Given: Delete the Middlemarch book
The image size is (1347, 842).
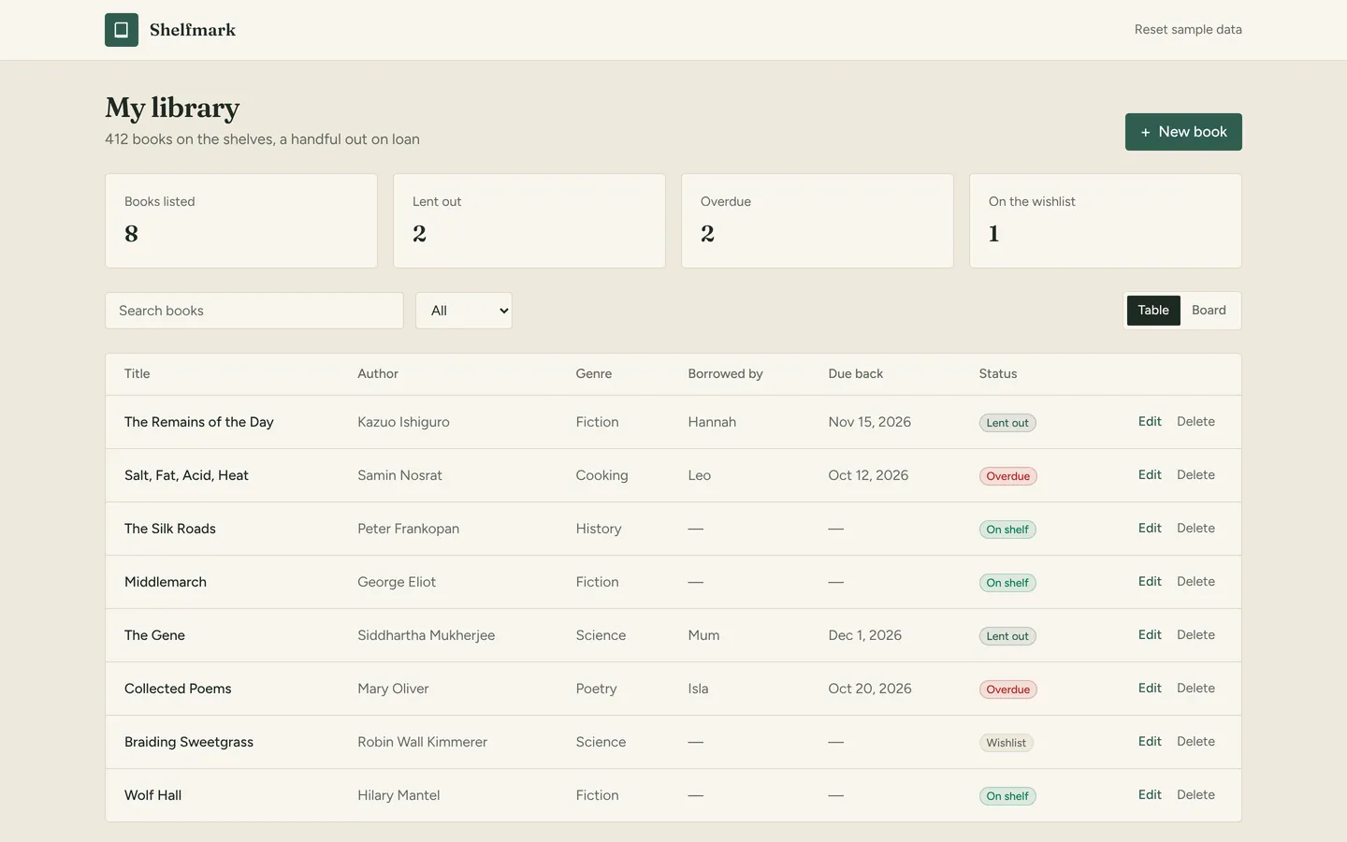Looking at the screenshot, I should coord(1195,582).
